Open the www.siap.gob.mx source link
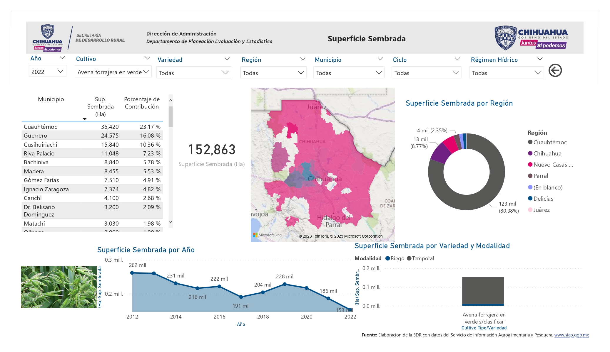 click(571, 335)
